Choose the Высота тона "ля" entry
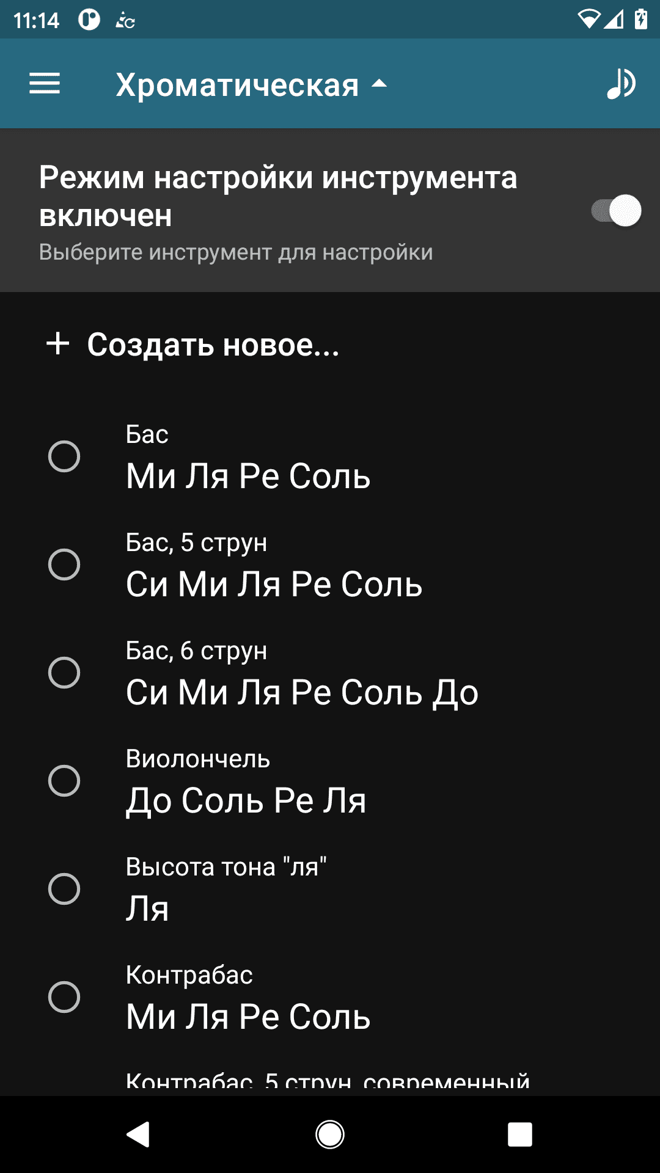The height and width of the screenshot is (1173, 660). click(226, 889)
